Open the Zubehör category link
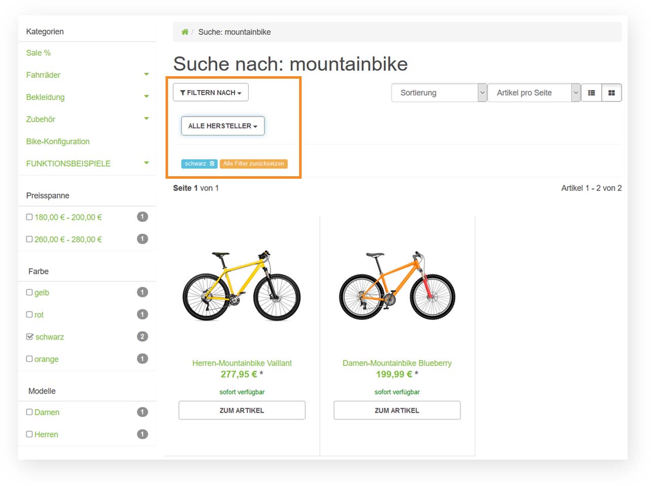 tap(41, 119)
